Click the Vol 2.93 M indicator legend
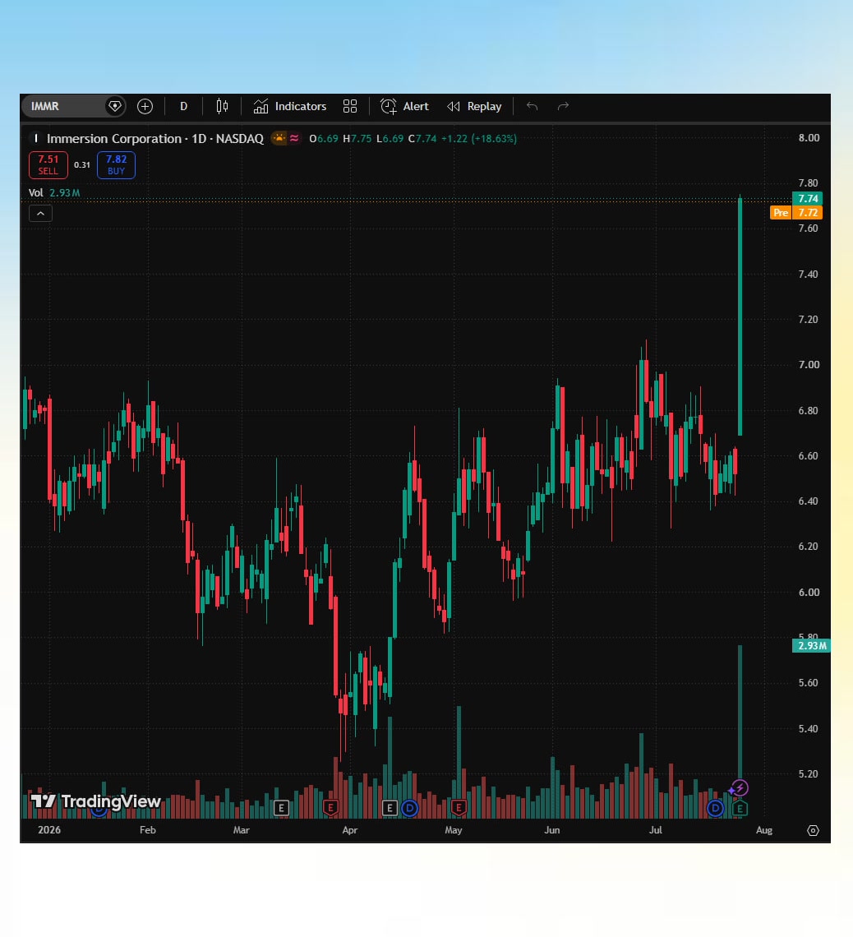 54,192
